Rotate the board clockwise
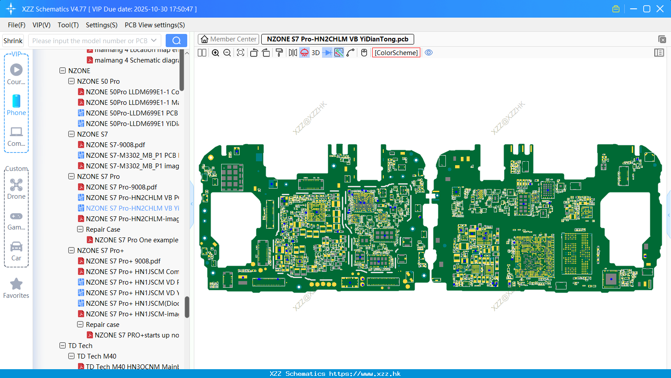This screenshot has width=671, height=378. coord(266,52)
